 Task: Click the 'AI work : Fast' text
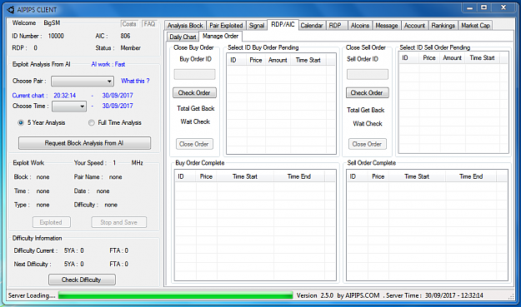[x=108, y=64]
